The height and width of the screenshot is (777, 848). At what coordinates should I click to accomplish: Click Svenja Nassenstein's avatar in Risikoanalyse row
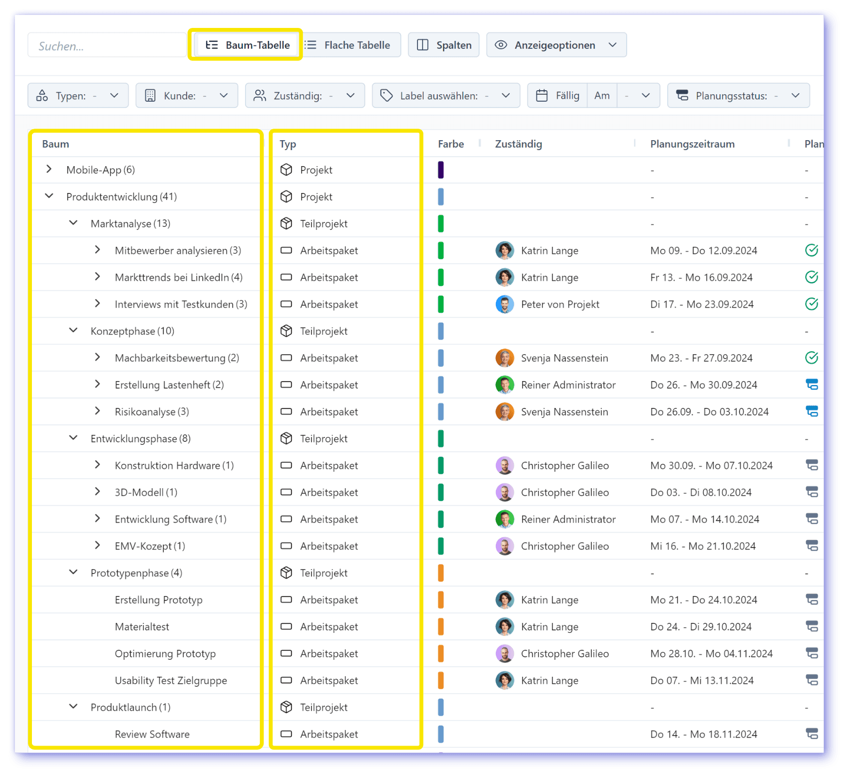[504, 412]
